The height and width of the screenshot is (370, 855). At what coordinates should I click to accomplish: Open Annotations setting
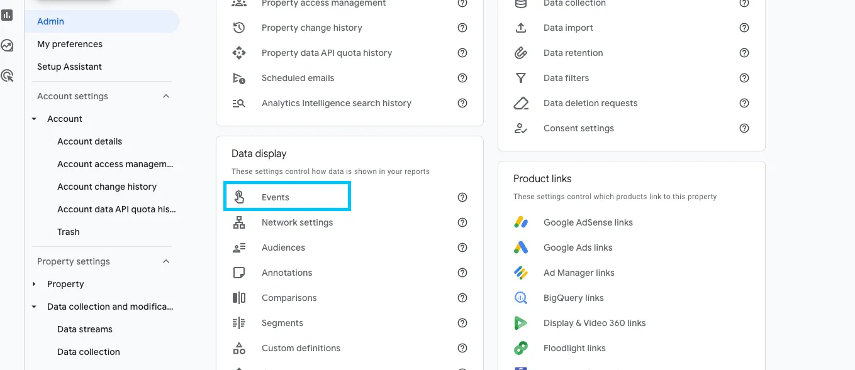click(287, 273)
